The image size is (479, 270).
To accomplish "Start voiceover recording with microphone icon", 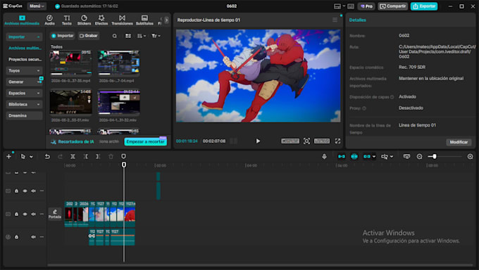I will (x=325, y=157).
